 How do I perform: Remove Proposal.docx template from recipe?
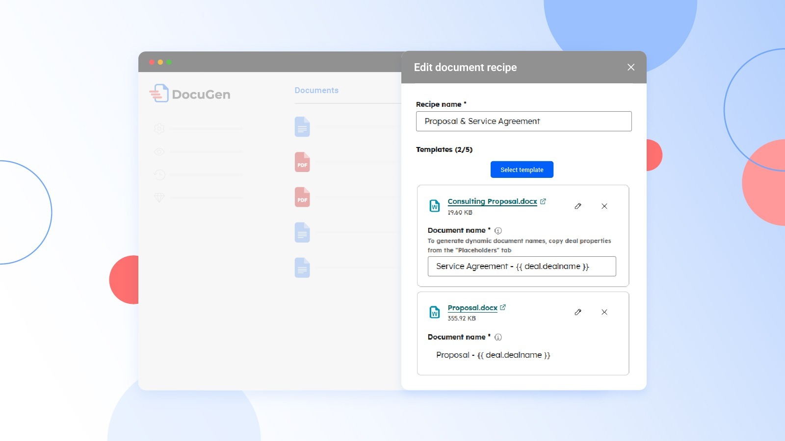pyautogui.click(x=604, y=312)
